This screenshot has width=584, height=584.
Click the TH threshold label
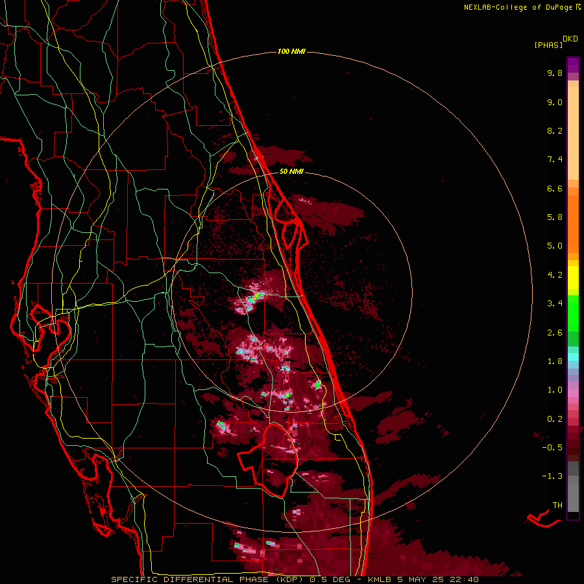pyautogui.click(x=557, y=505)
